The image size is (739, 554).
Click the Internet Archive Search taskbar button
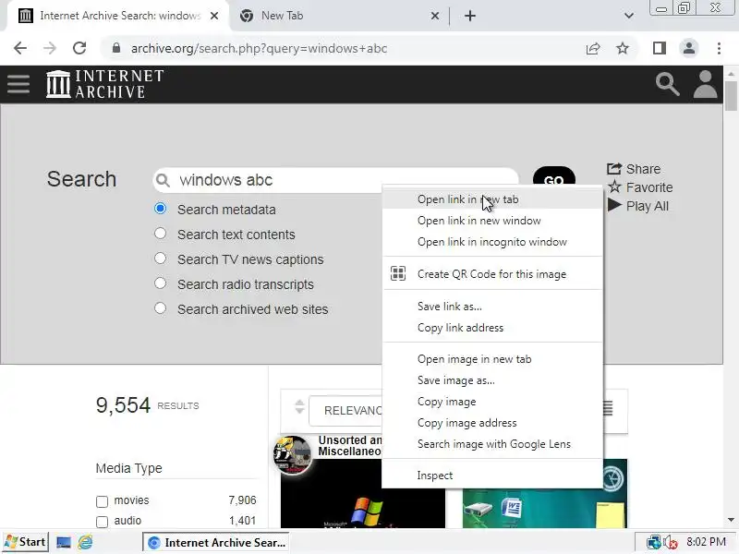click(x=216, y=542)
